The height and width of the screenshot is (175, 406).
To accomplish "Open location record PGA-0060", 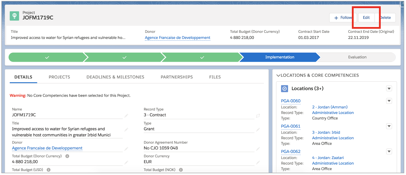I will [291, 101].
